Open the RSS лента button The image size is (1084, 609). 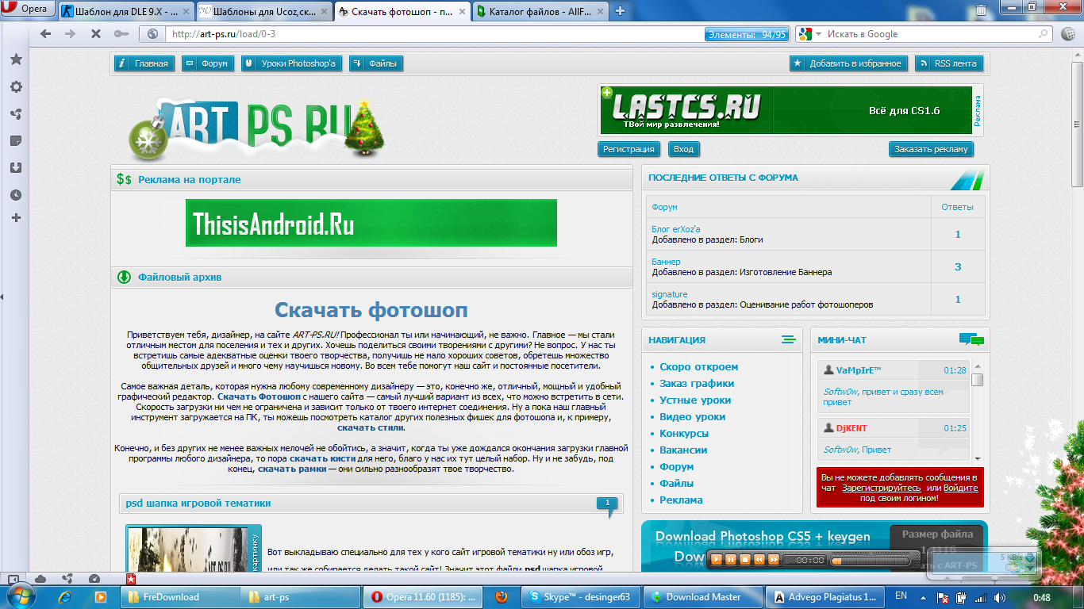(x=950, y=63)
